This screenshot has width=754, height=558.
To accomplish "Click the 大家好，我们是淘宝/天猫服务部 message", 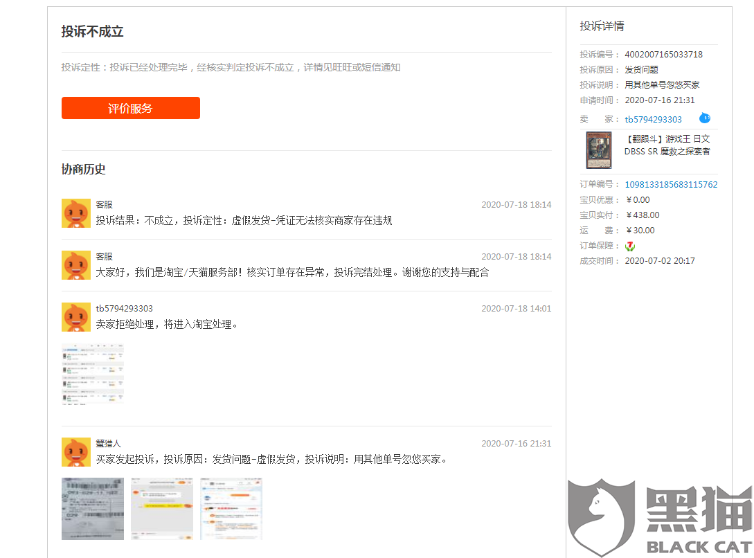I will [x=292, y=273].
